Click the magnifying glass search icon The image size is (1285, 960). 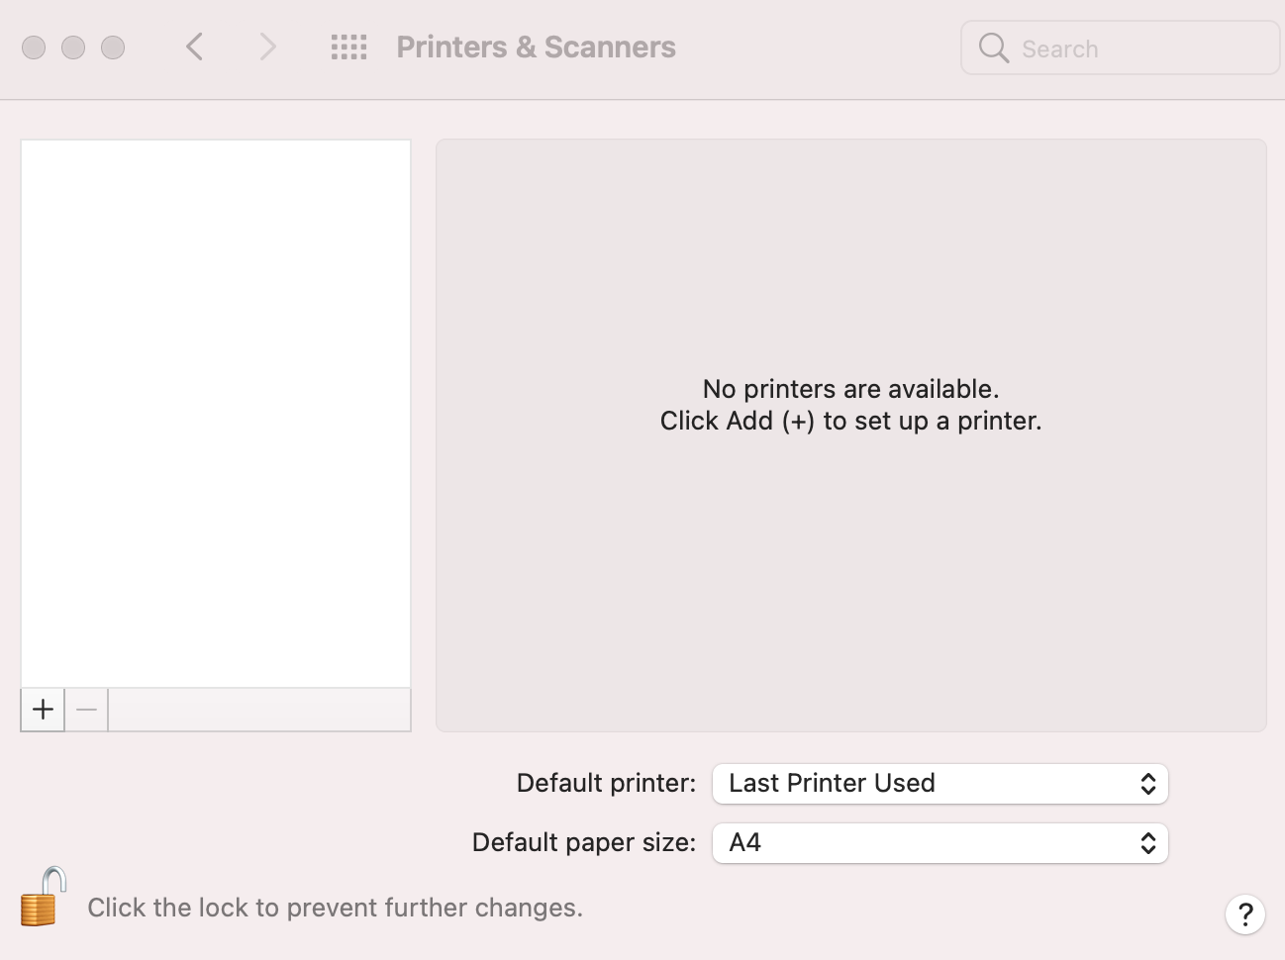(993, 48)
